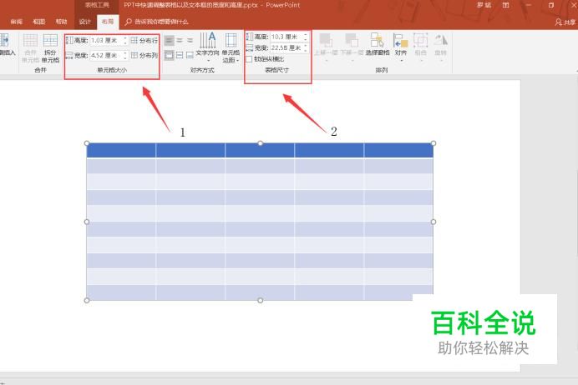
Task: Click the table's left-middle sizing handle
Action: pyautogui.click(x=87, y=222)
